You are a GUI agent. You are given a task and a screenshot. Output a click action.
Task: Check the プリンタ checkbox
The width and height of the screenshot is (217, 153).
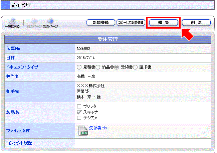tap(79, 106)
